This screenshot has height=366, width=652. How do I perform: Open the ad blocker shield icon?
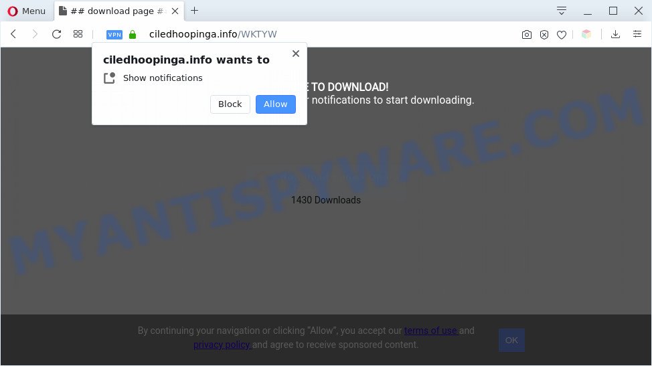coord(544,35)
